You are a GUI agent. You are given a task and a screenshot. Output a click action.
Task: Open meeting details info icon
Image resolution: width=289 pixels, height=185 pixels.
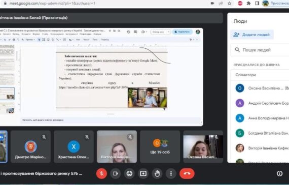[279, 173]
